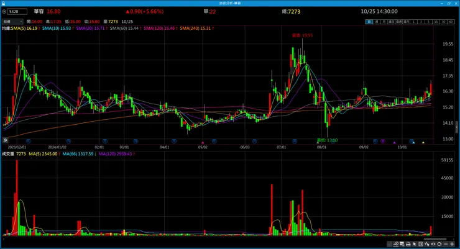Click the cyan triangle marker after 10/01
Viewport: 460px width, 249px height.
(x=413, y=143)
